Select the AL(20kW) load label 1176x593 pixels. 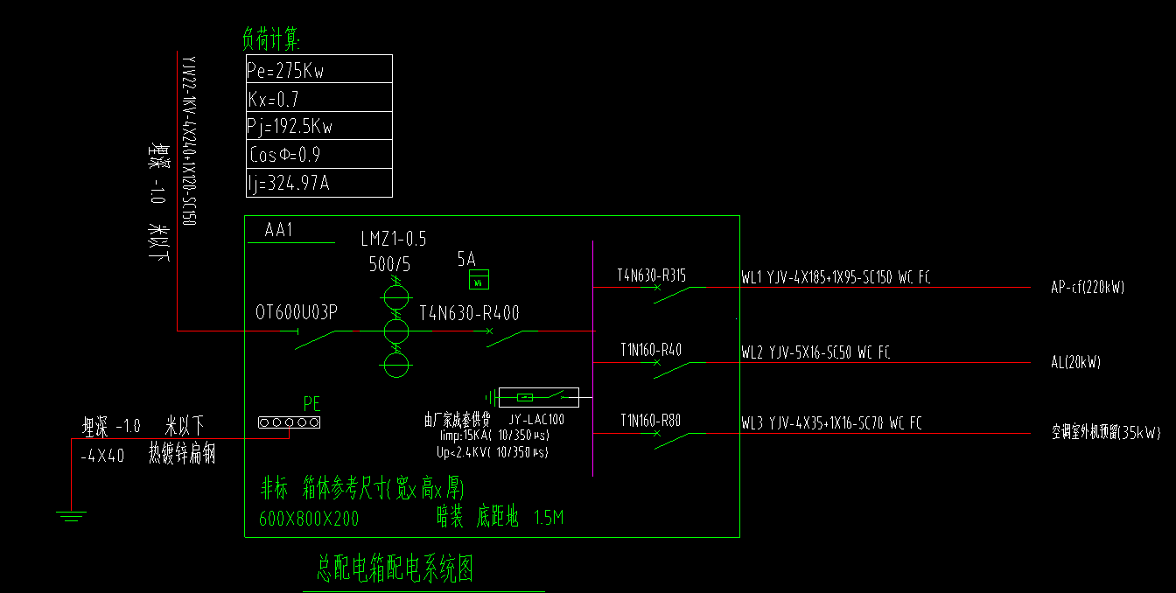click(1075, 362)
